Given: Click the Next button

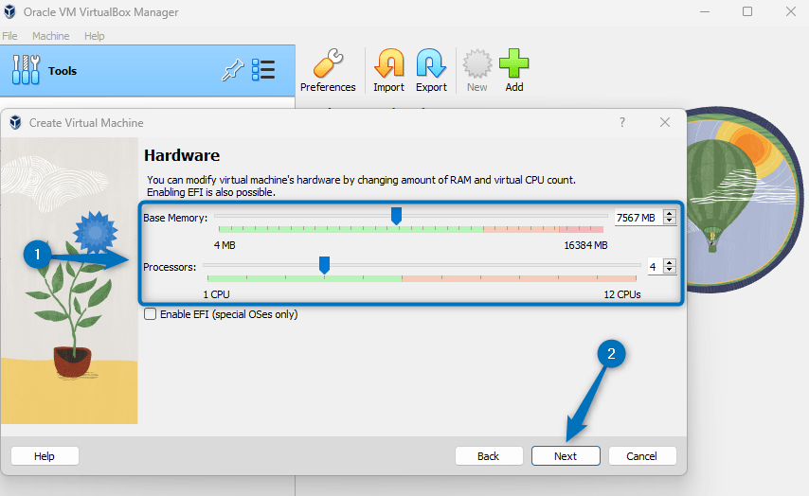Looking at the screenshot, I should click(x=566, y=456).
